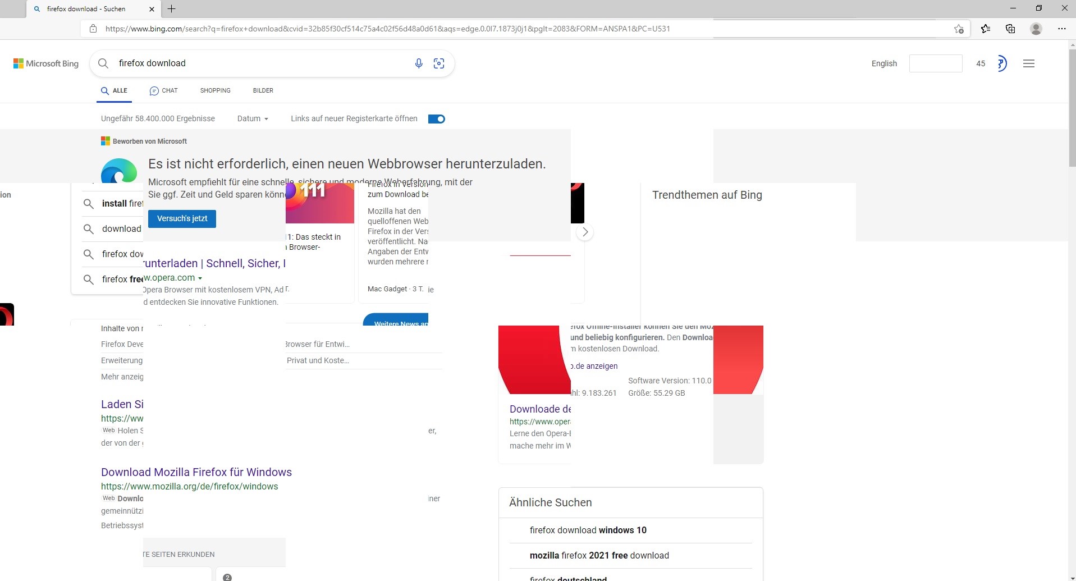Open the Favorites list icon
The image size is (1076, 581).
(x=986, y=29)
